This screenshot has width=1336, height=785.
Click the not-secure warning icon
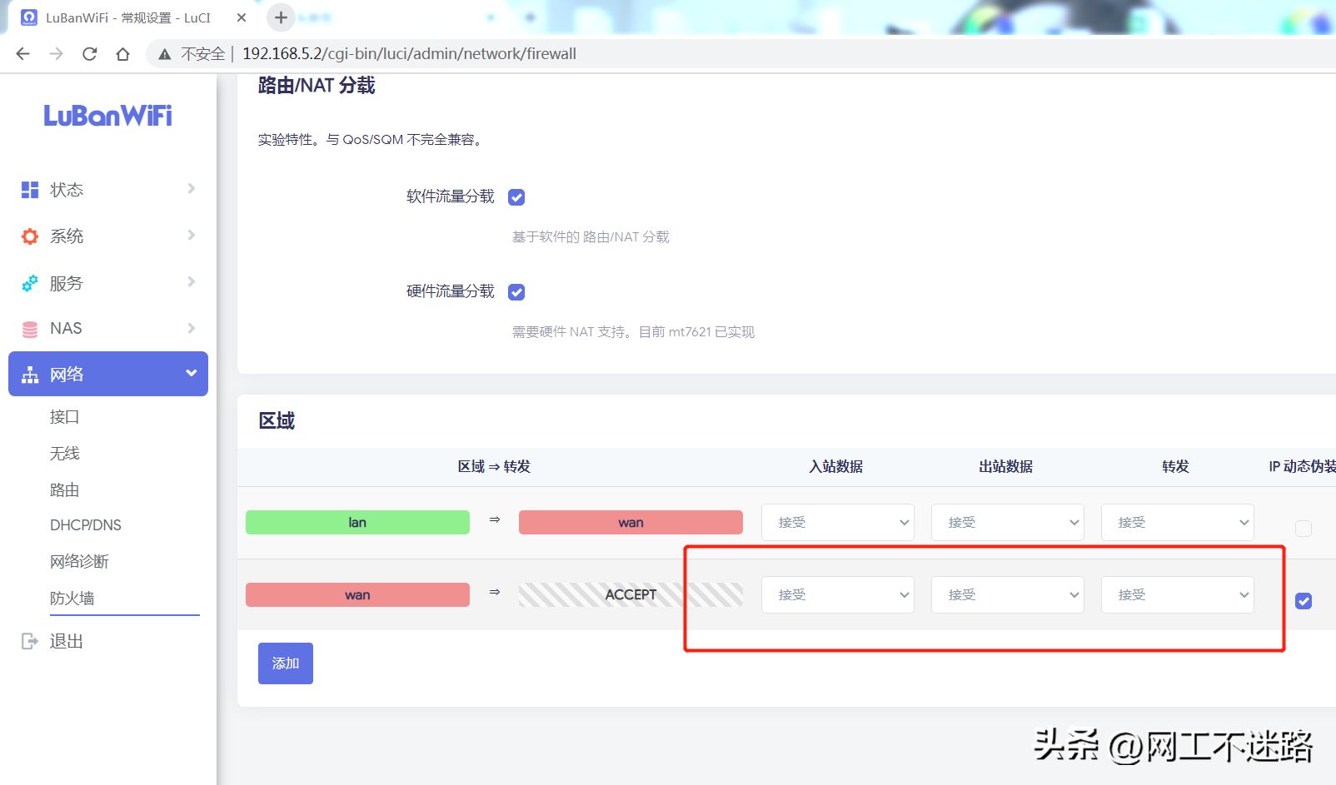[x=165, y=54]
